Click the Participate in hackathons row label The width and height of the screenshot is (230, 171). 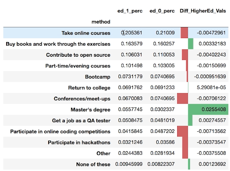click(x=79, y=142)
